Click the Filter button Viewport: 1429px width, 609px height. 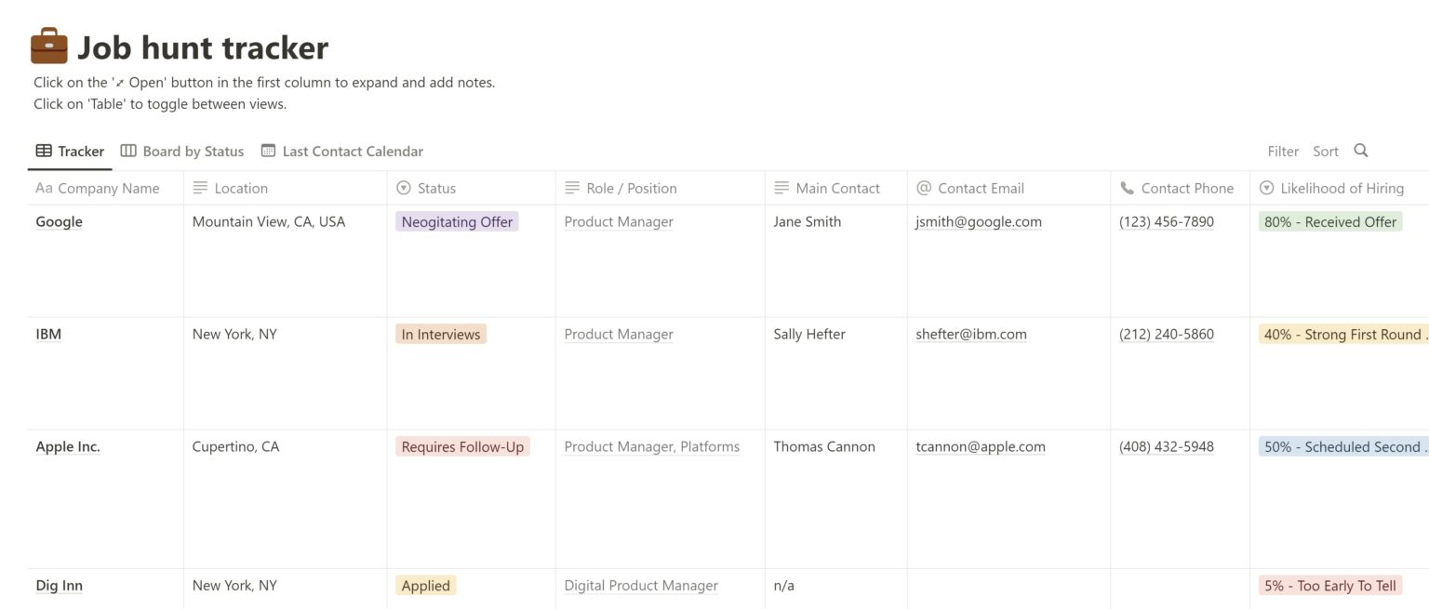[x=1282, y=151]
